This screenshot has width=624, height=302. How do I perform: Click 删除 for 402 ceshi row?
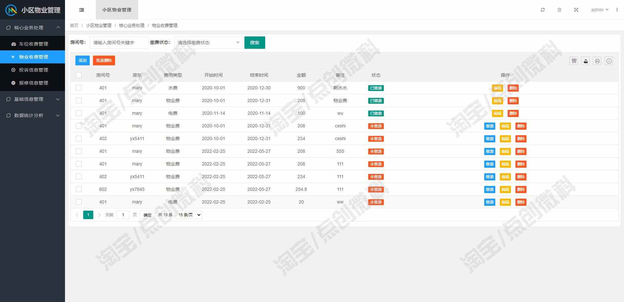coord(521,139)
